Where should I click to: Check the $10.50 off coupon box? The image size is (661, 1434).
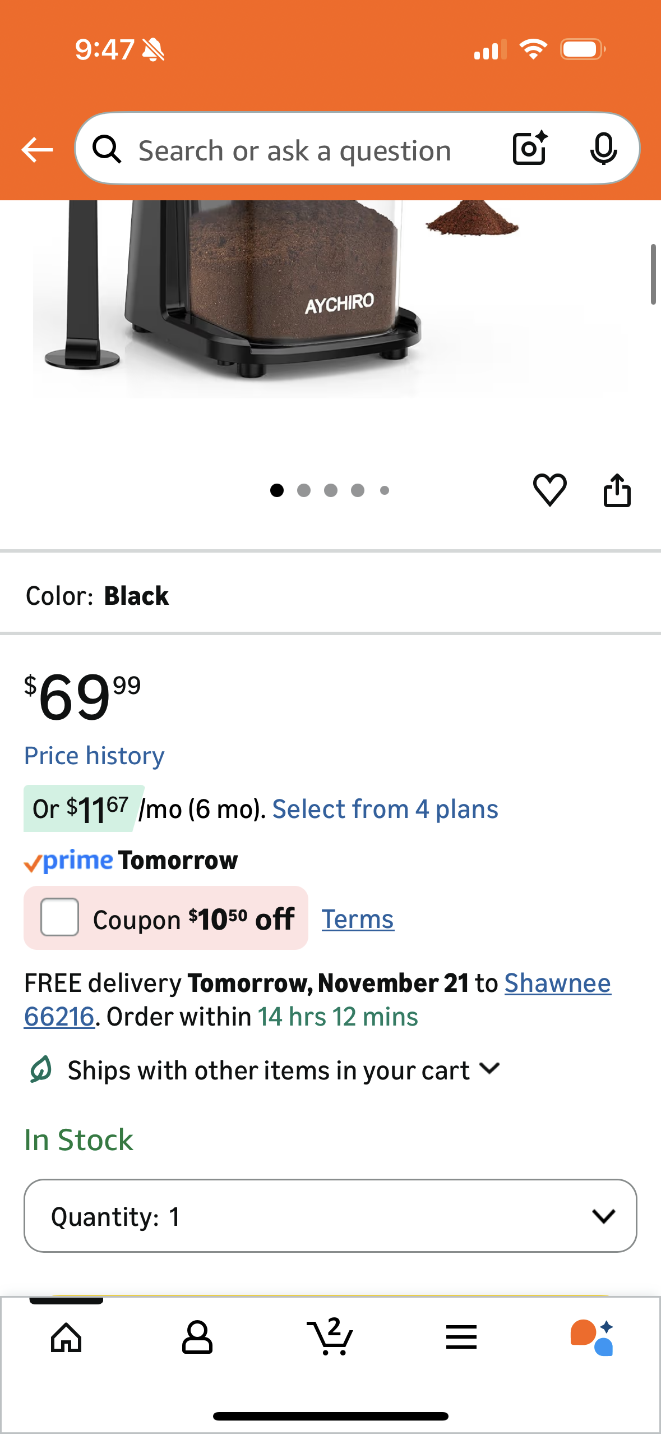click(x=59, y=917)
